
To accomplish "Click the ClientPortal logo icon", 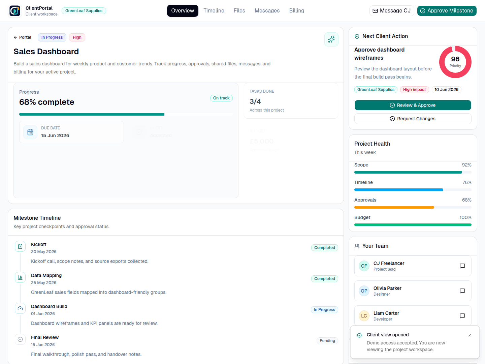I will (15, 11).
